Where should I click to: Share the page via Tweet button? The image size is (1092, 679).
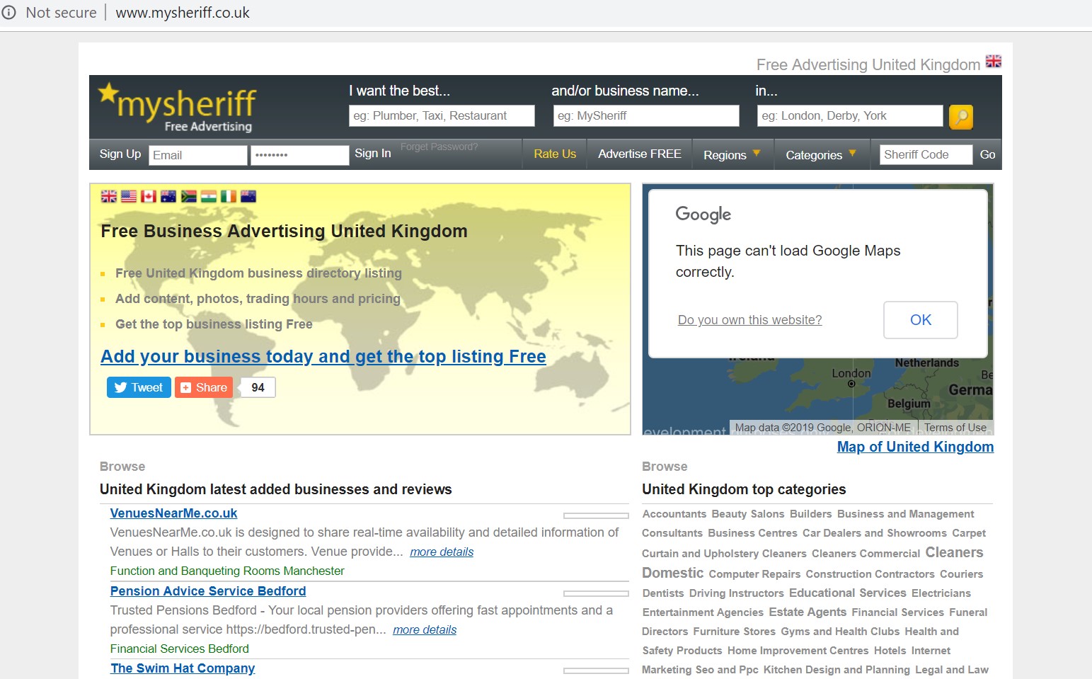[139, 387]
